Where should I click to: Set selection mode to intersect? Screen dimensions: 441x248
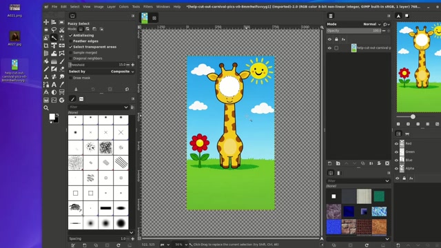point(101,29)
